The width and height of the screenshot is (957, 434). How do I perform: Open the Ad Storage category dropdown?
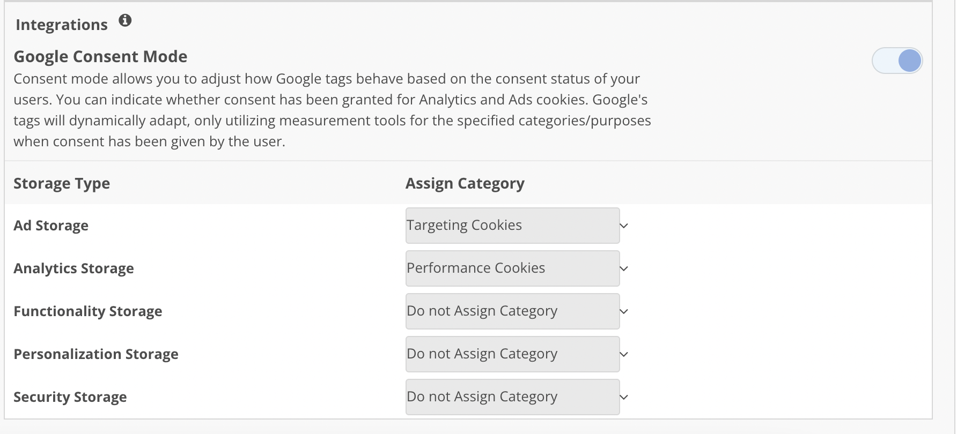[x=512, y=226]
